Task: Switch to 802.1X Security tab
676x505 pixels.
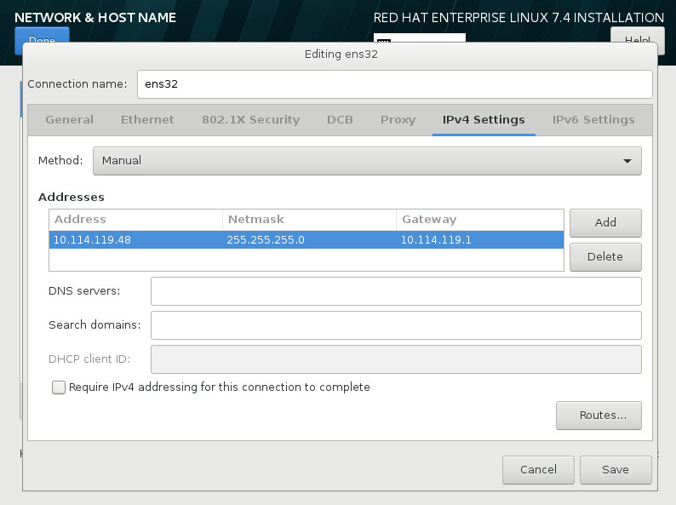Action: 251,119
